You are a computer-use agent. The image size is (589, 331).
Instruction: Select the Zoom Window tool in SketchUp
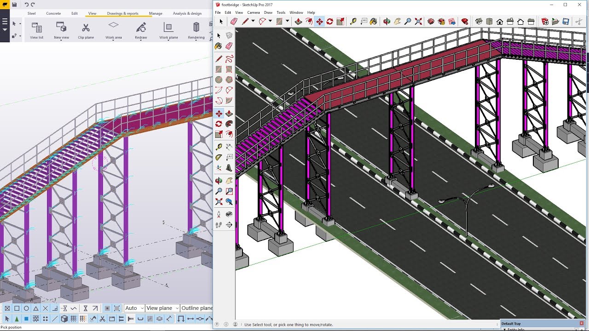(x=229, y=191)
